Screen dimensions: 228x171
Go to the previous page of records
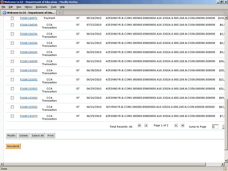pyautogui.click(x=146, y=125)
